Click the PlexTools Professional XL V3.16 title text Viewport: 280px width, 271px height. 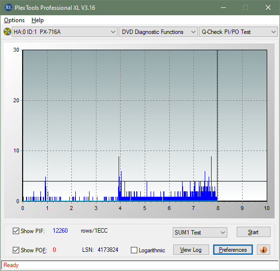(x=55, y=8)
